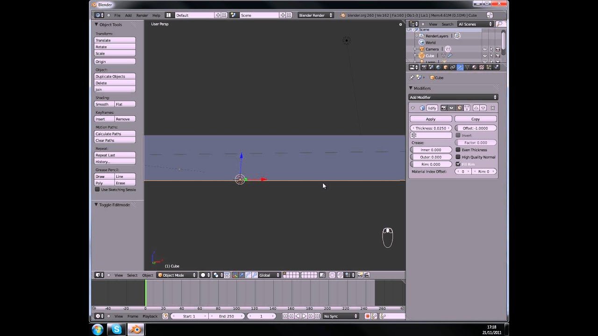Open the World properties tab globe icon
The height and width of the screenshot is (336, 598).
coord(438,67)
